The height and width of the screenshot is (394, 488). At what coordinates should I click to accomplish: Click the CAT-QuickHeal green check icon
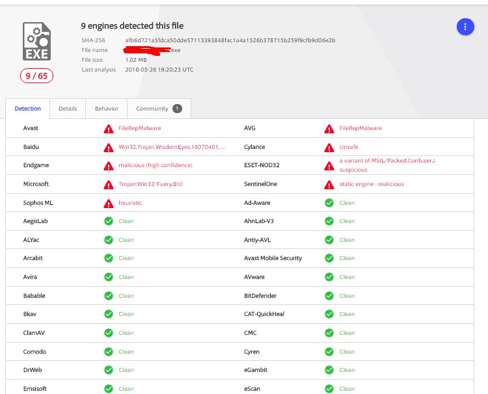click(x=329, y=314)
